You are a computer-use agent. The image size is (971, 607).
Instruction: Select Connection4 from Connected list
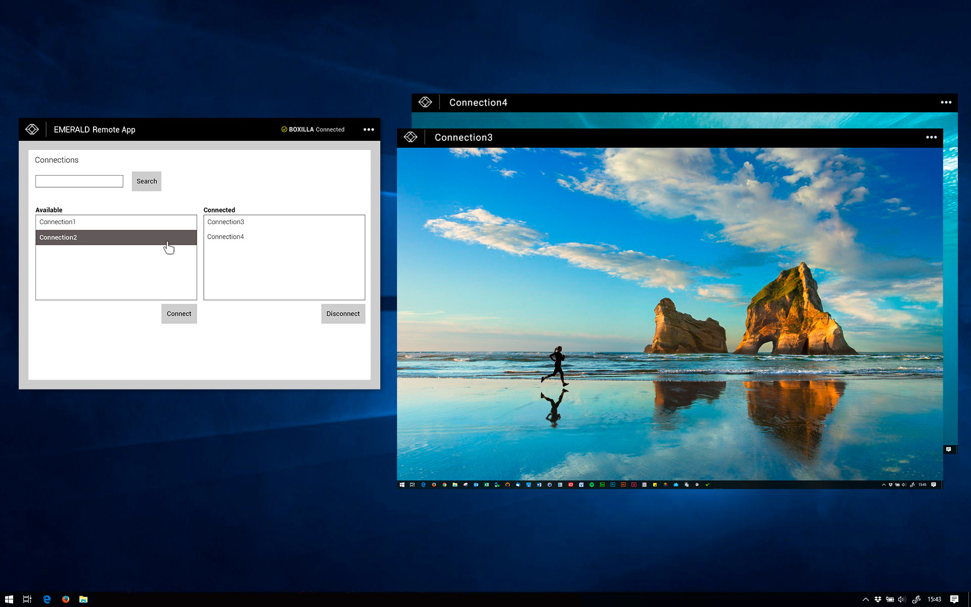click(x=225, y=236)
